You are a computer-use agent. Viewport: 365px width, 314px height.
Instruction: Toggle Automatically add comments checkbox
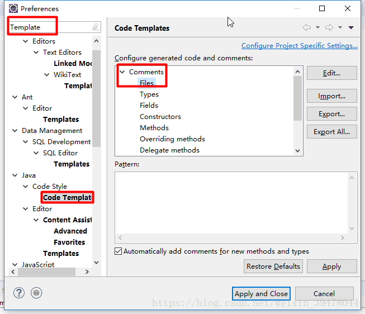pos(118,251)
